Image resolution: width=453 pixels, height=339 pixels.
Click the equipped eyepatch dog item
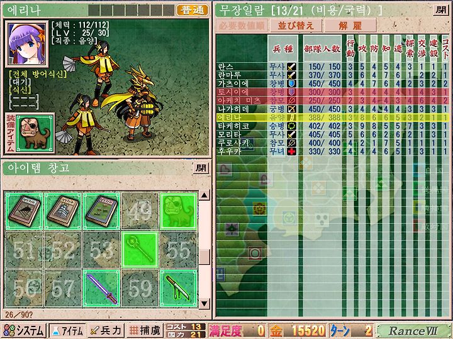point(35,133)
